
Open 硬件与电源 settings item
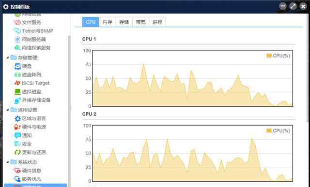tap(30, 127)
